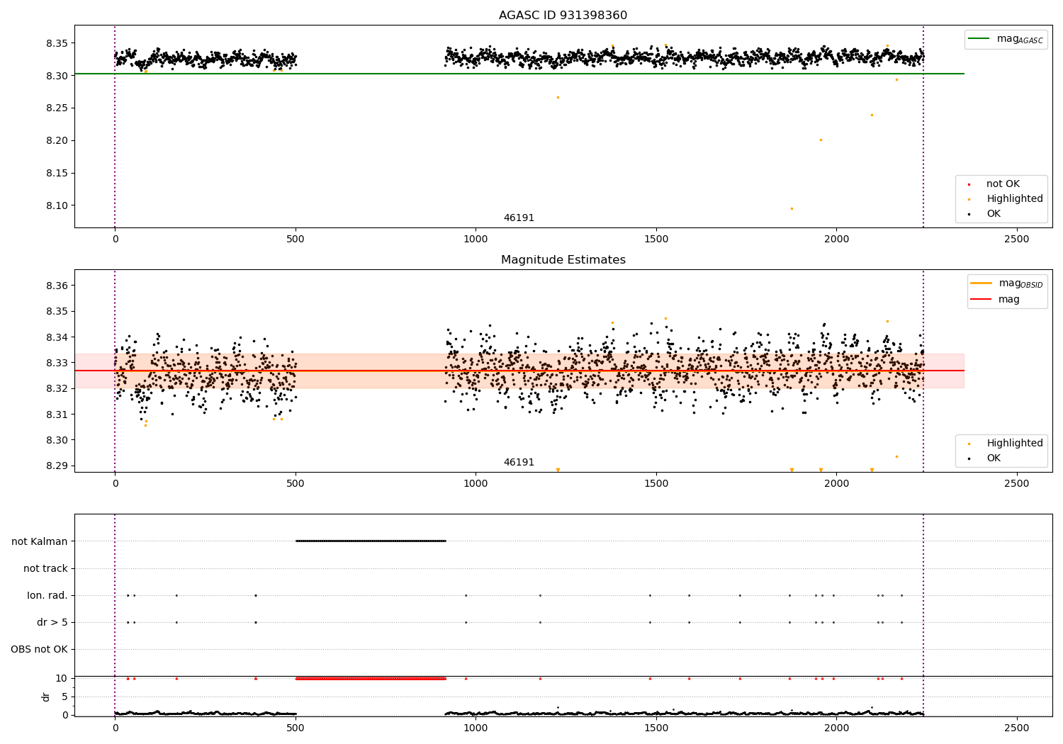
Task: Click the 8.31 y-tick in Magnitude Estimates
Action: point(57,415)
